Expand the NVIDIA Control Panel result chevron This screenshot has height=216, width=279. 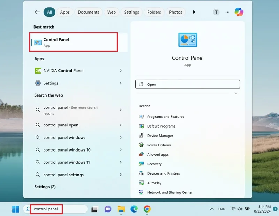[121, 71]
